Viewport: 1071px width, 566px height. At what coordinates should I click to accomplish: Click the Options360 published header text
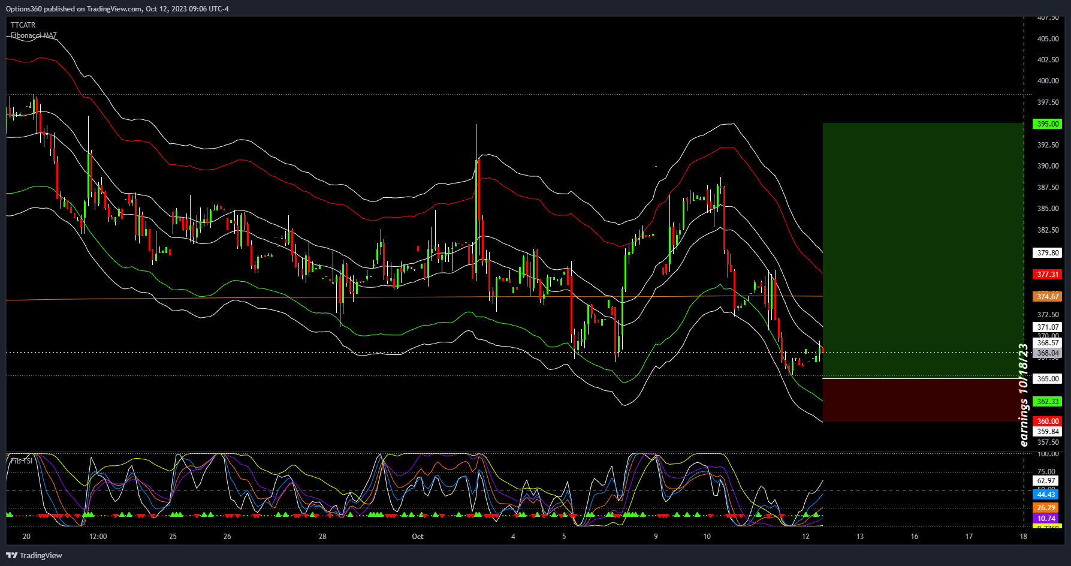tap(117, 9)
